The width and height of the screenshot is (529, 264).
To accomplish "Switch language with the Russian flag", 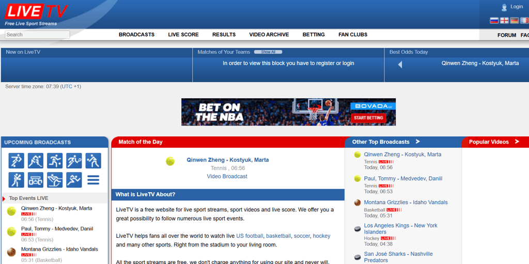I will pyautogui.click(x=494, y=21).
